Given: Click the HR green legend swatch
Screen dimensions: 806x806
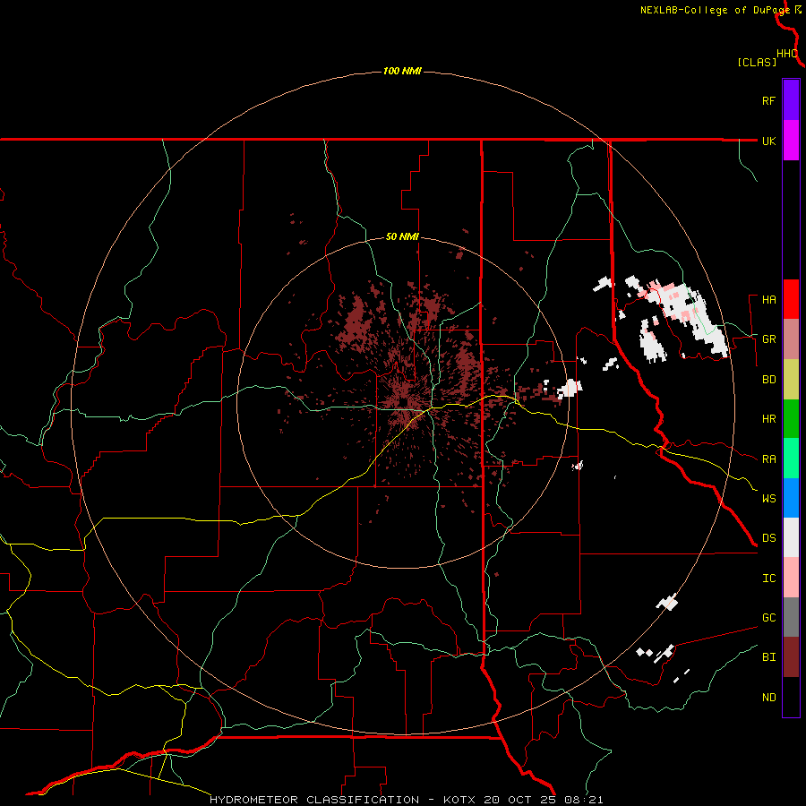Looking at the screenshot, I should click(791, 419).
